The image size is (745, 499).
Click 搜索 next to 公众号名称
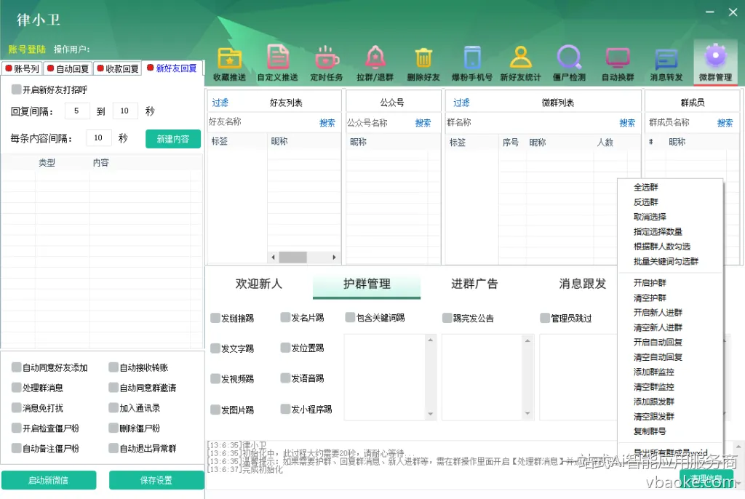(x=423, y=123)
